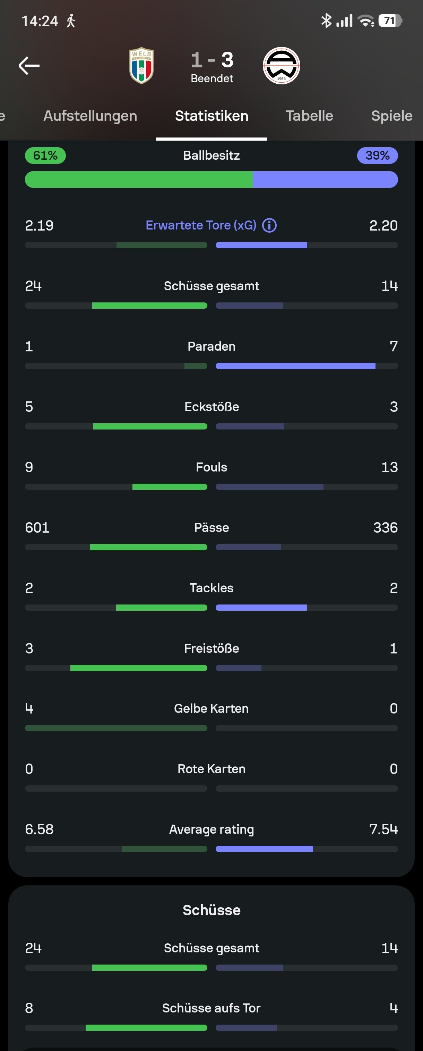The height and width of the screenshot is (1051, 423).
Task: Open the FC Hertha Wels team crest
Action: [141, 66]
